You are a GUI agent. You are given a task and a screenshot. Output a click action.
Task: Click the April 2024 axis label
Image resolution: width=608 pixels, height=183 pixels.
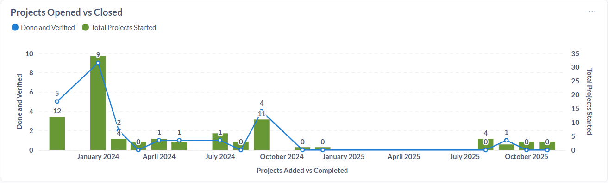(159, 157)
